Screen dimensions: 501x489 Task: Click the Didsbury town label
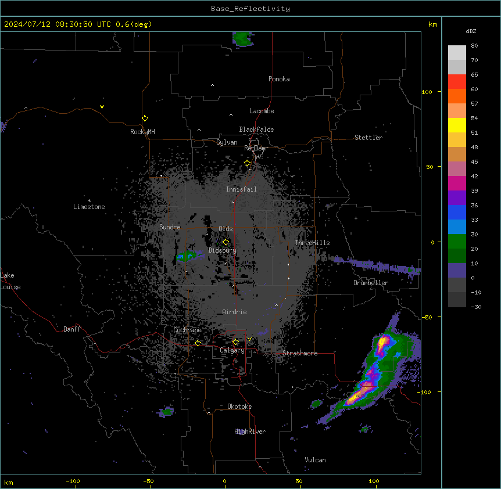click(x=222, y=250)
